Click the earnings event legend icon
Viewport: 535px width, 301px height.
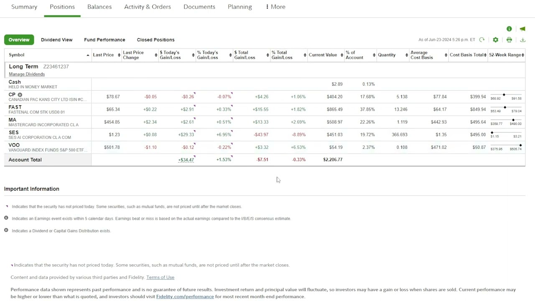[6, 218]
